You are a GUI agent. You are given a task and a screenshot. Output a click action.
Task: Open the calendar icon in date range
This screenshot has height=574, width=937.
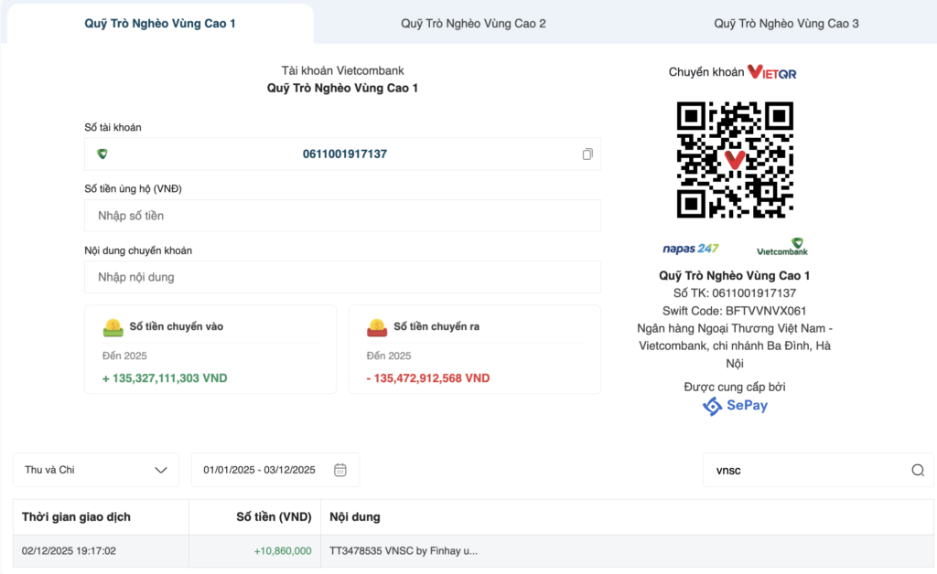(340, 470)
